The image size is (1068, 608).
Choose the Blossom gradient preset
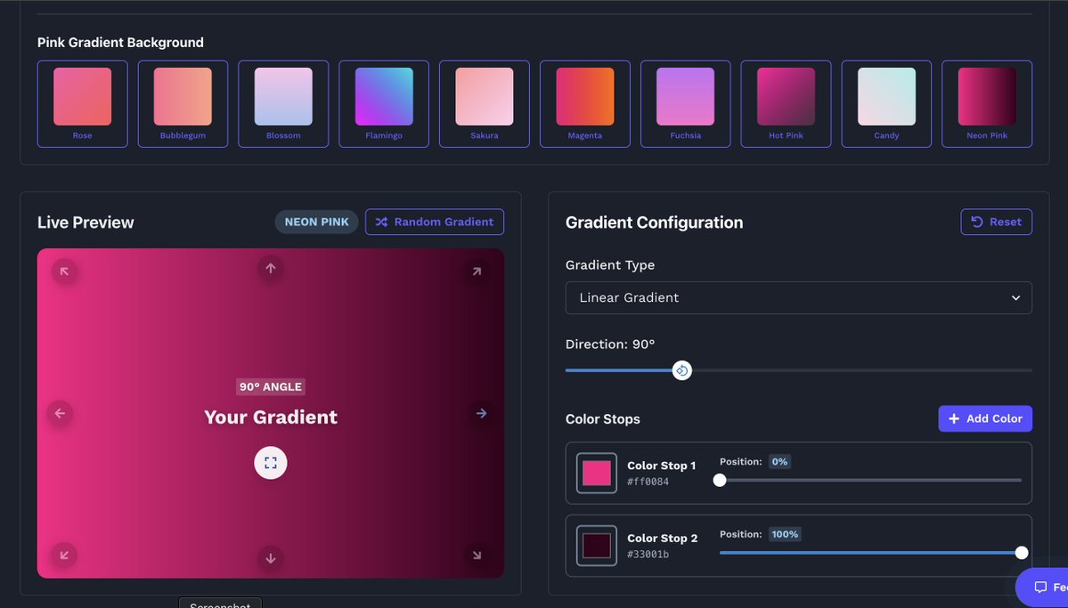click(x=283, y=104)
